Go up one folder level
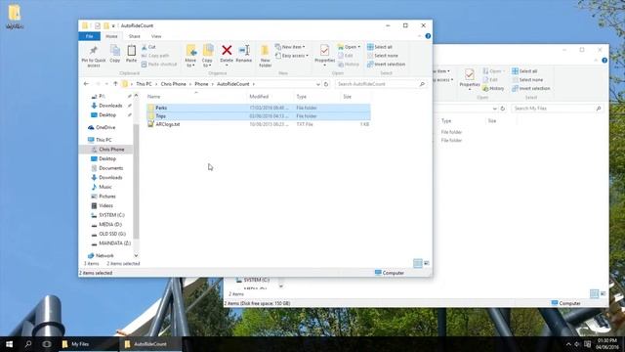Image resolution: width=625 pixels, height=352 pixels. (x=115, y=84)
